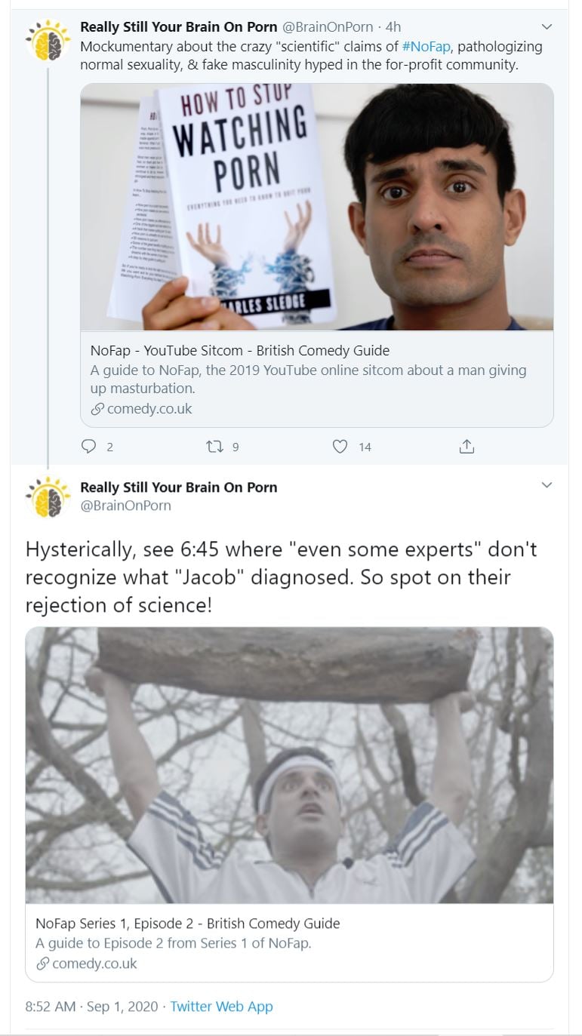Open the 'How to Stop Watching Porn' card image
The width and height of the screenshot is (582, 1036).
[x=317, y=207]
